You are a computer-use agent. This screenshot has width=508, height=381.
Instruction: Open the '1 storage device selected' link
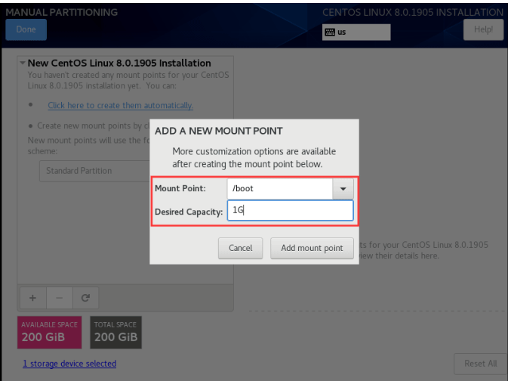click(69, 364)
